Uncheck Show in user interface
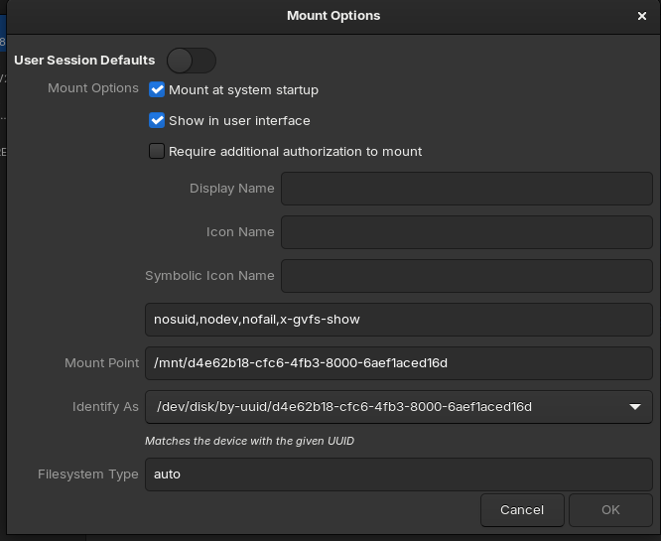The height and width of the screenshot is (541, 661). tap(157, 120)
